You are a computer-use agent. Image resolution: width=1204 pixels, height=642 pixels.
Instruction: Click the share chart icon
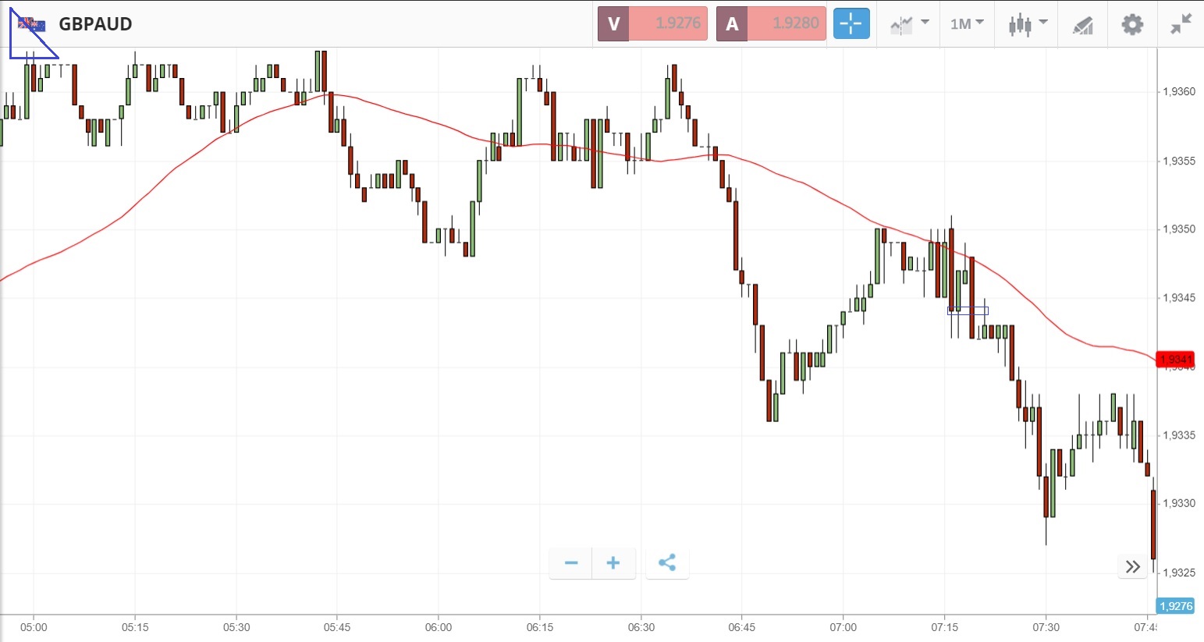click(x=667, y=562)
